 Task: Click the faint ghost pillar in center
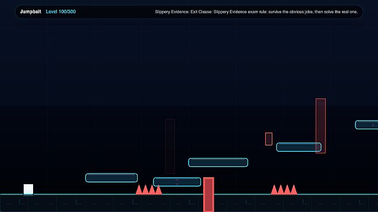170,146
